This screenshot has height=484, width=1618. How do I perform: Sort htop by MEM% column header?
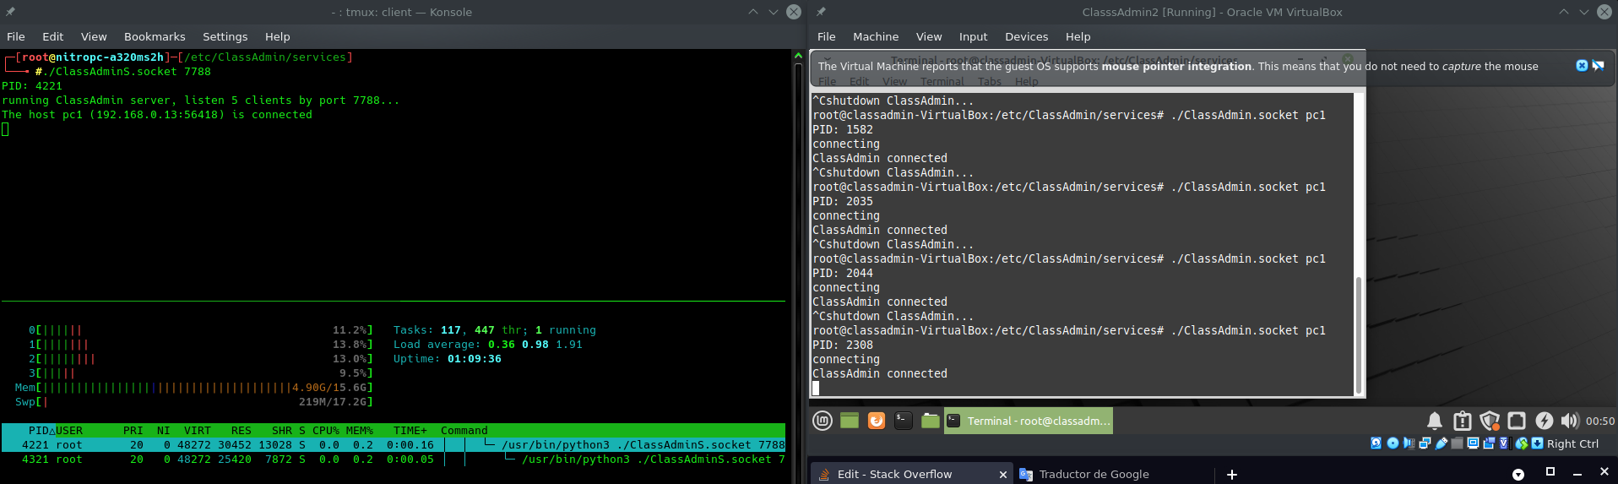360,431
